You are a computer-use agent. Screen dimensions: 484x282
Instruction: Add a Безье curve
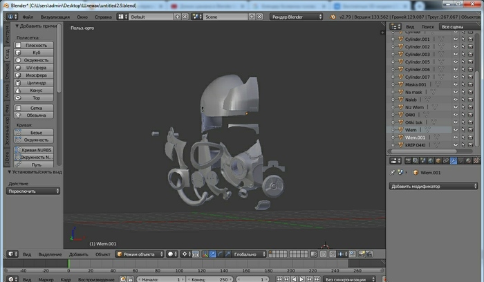36,132
